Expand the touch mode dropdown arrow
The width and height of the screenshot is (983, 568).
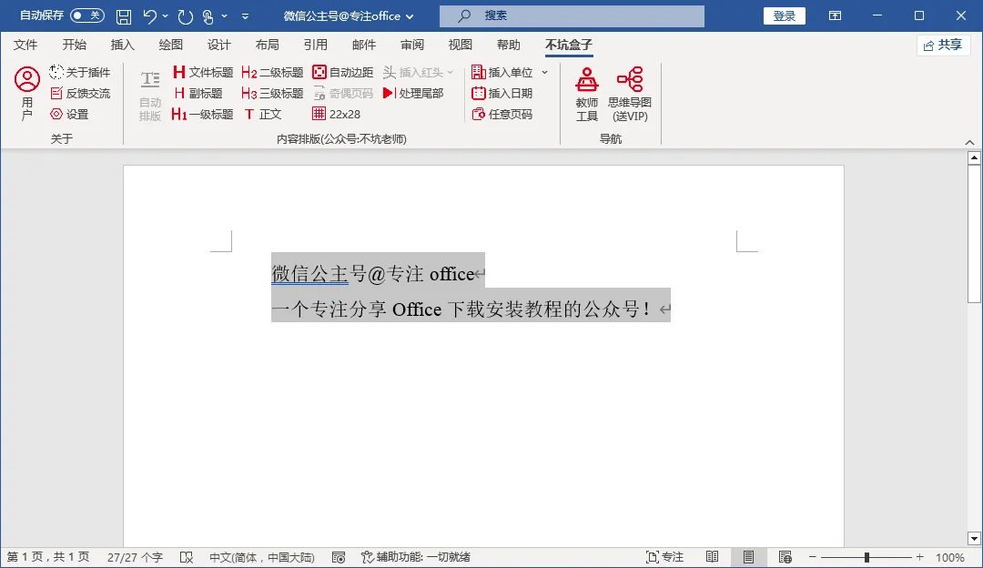pyautogui.click(x=225, y=16)
